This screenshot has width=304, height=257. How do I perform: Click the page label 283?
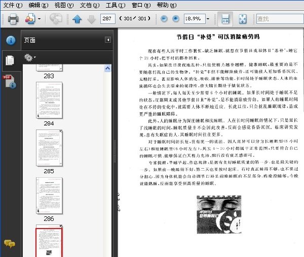click(x=49, y=76)
